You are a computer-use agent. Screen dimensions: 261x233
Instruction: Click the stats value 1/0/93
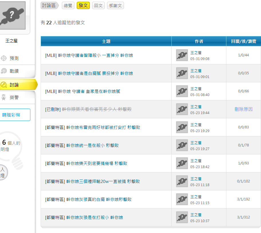pos(244,163)
